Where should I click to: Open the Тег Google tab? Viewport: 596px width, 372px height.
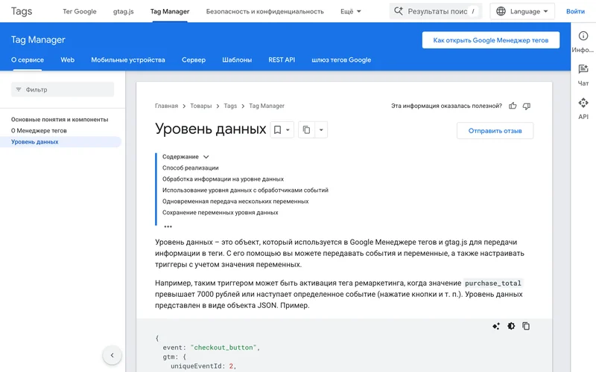80,11
